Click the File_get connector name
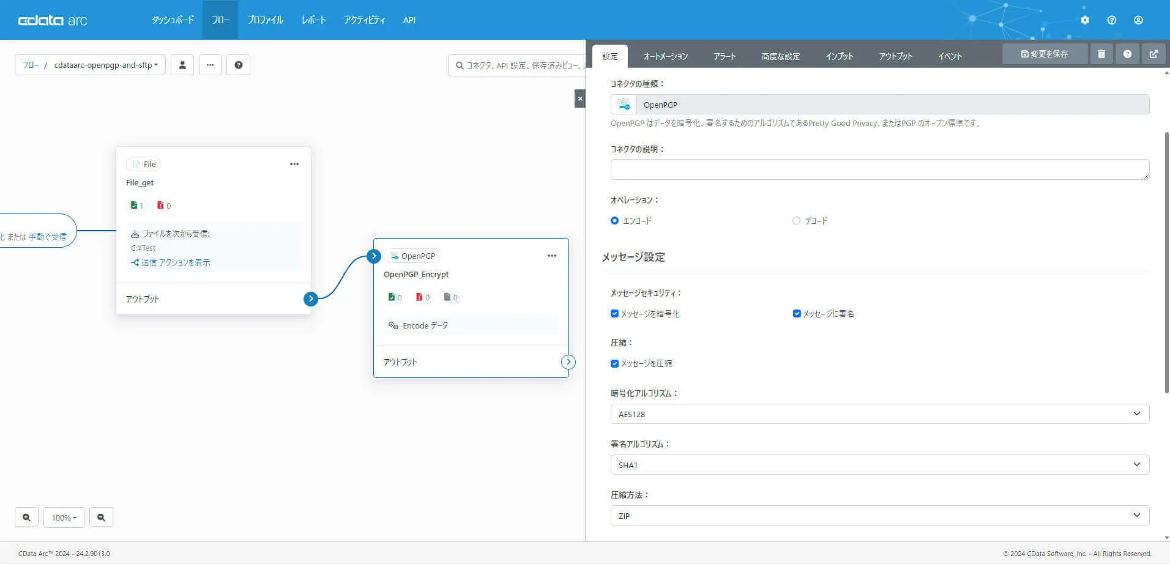This screenshot has width=1170, height=564. pos(140,182)
